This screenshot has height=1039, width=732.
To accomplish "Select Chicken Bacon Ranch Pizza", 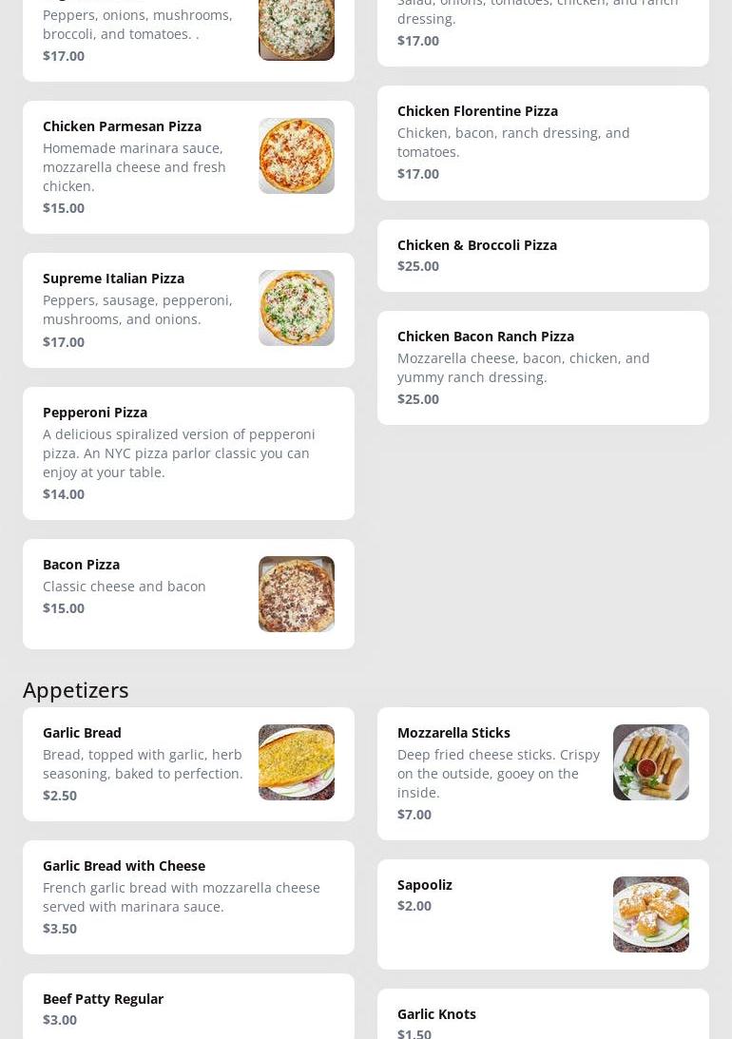I will tap(543, 367).
